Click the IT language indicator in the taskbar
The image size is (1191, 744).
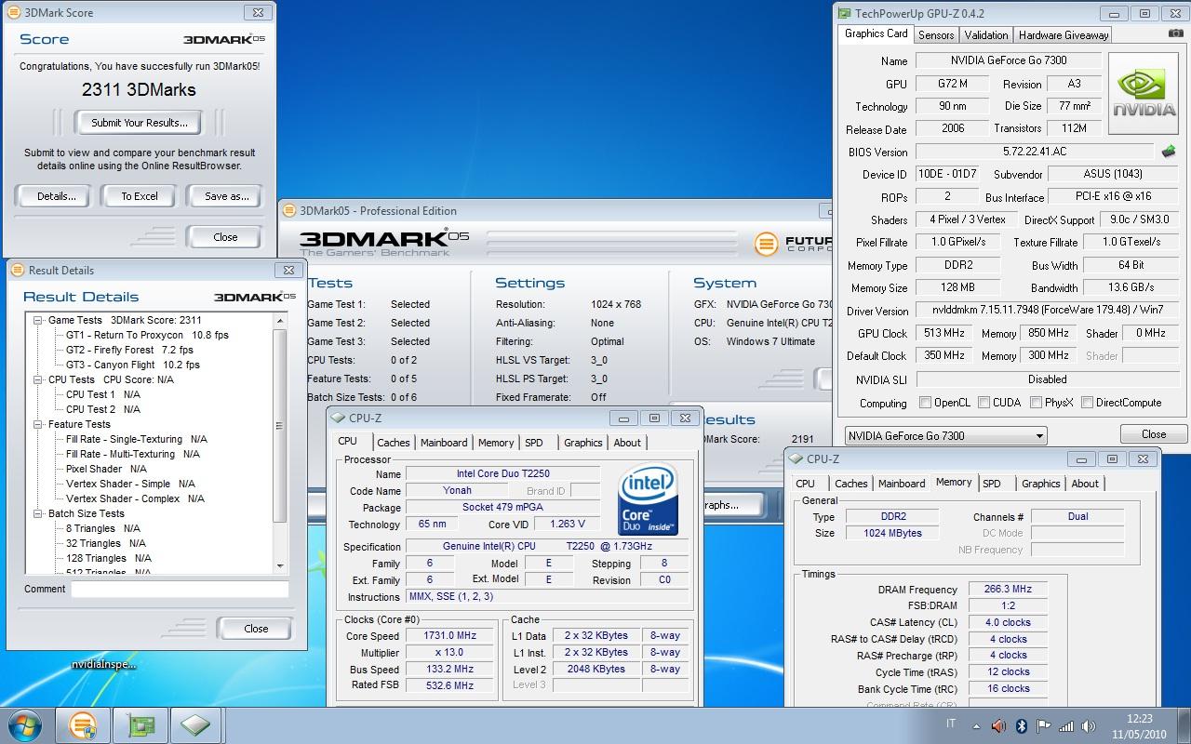[x=951, y=724]
